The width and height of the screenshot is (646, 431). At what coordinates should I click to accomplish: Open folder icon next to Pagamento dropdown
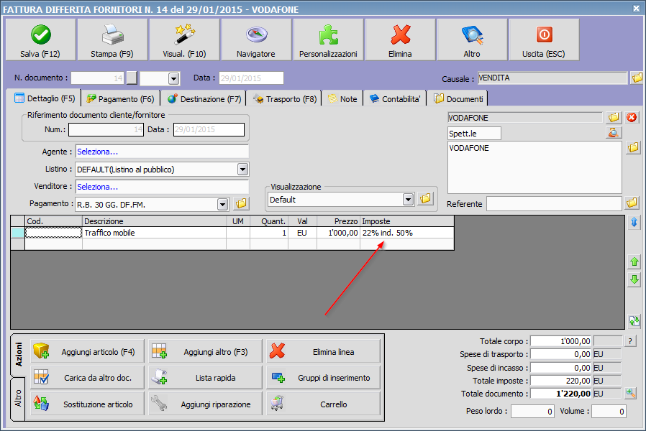pos(241,203)
